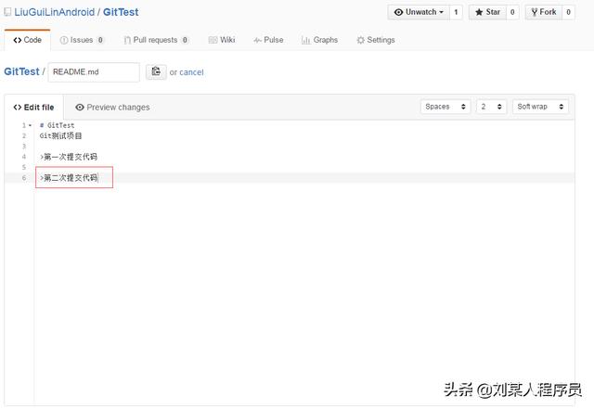Viewport: 594px width, 409px height.
Task: Switch to Preview changes tab
Action: click(112, 108)
